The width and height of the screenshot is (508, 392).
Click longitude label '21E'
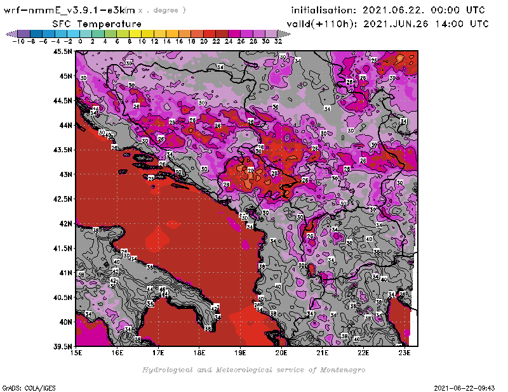point(323,353)
